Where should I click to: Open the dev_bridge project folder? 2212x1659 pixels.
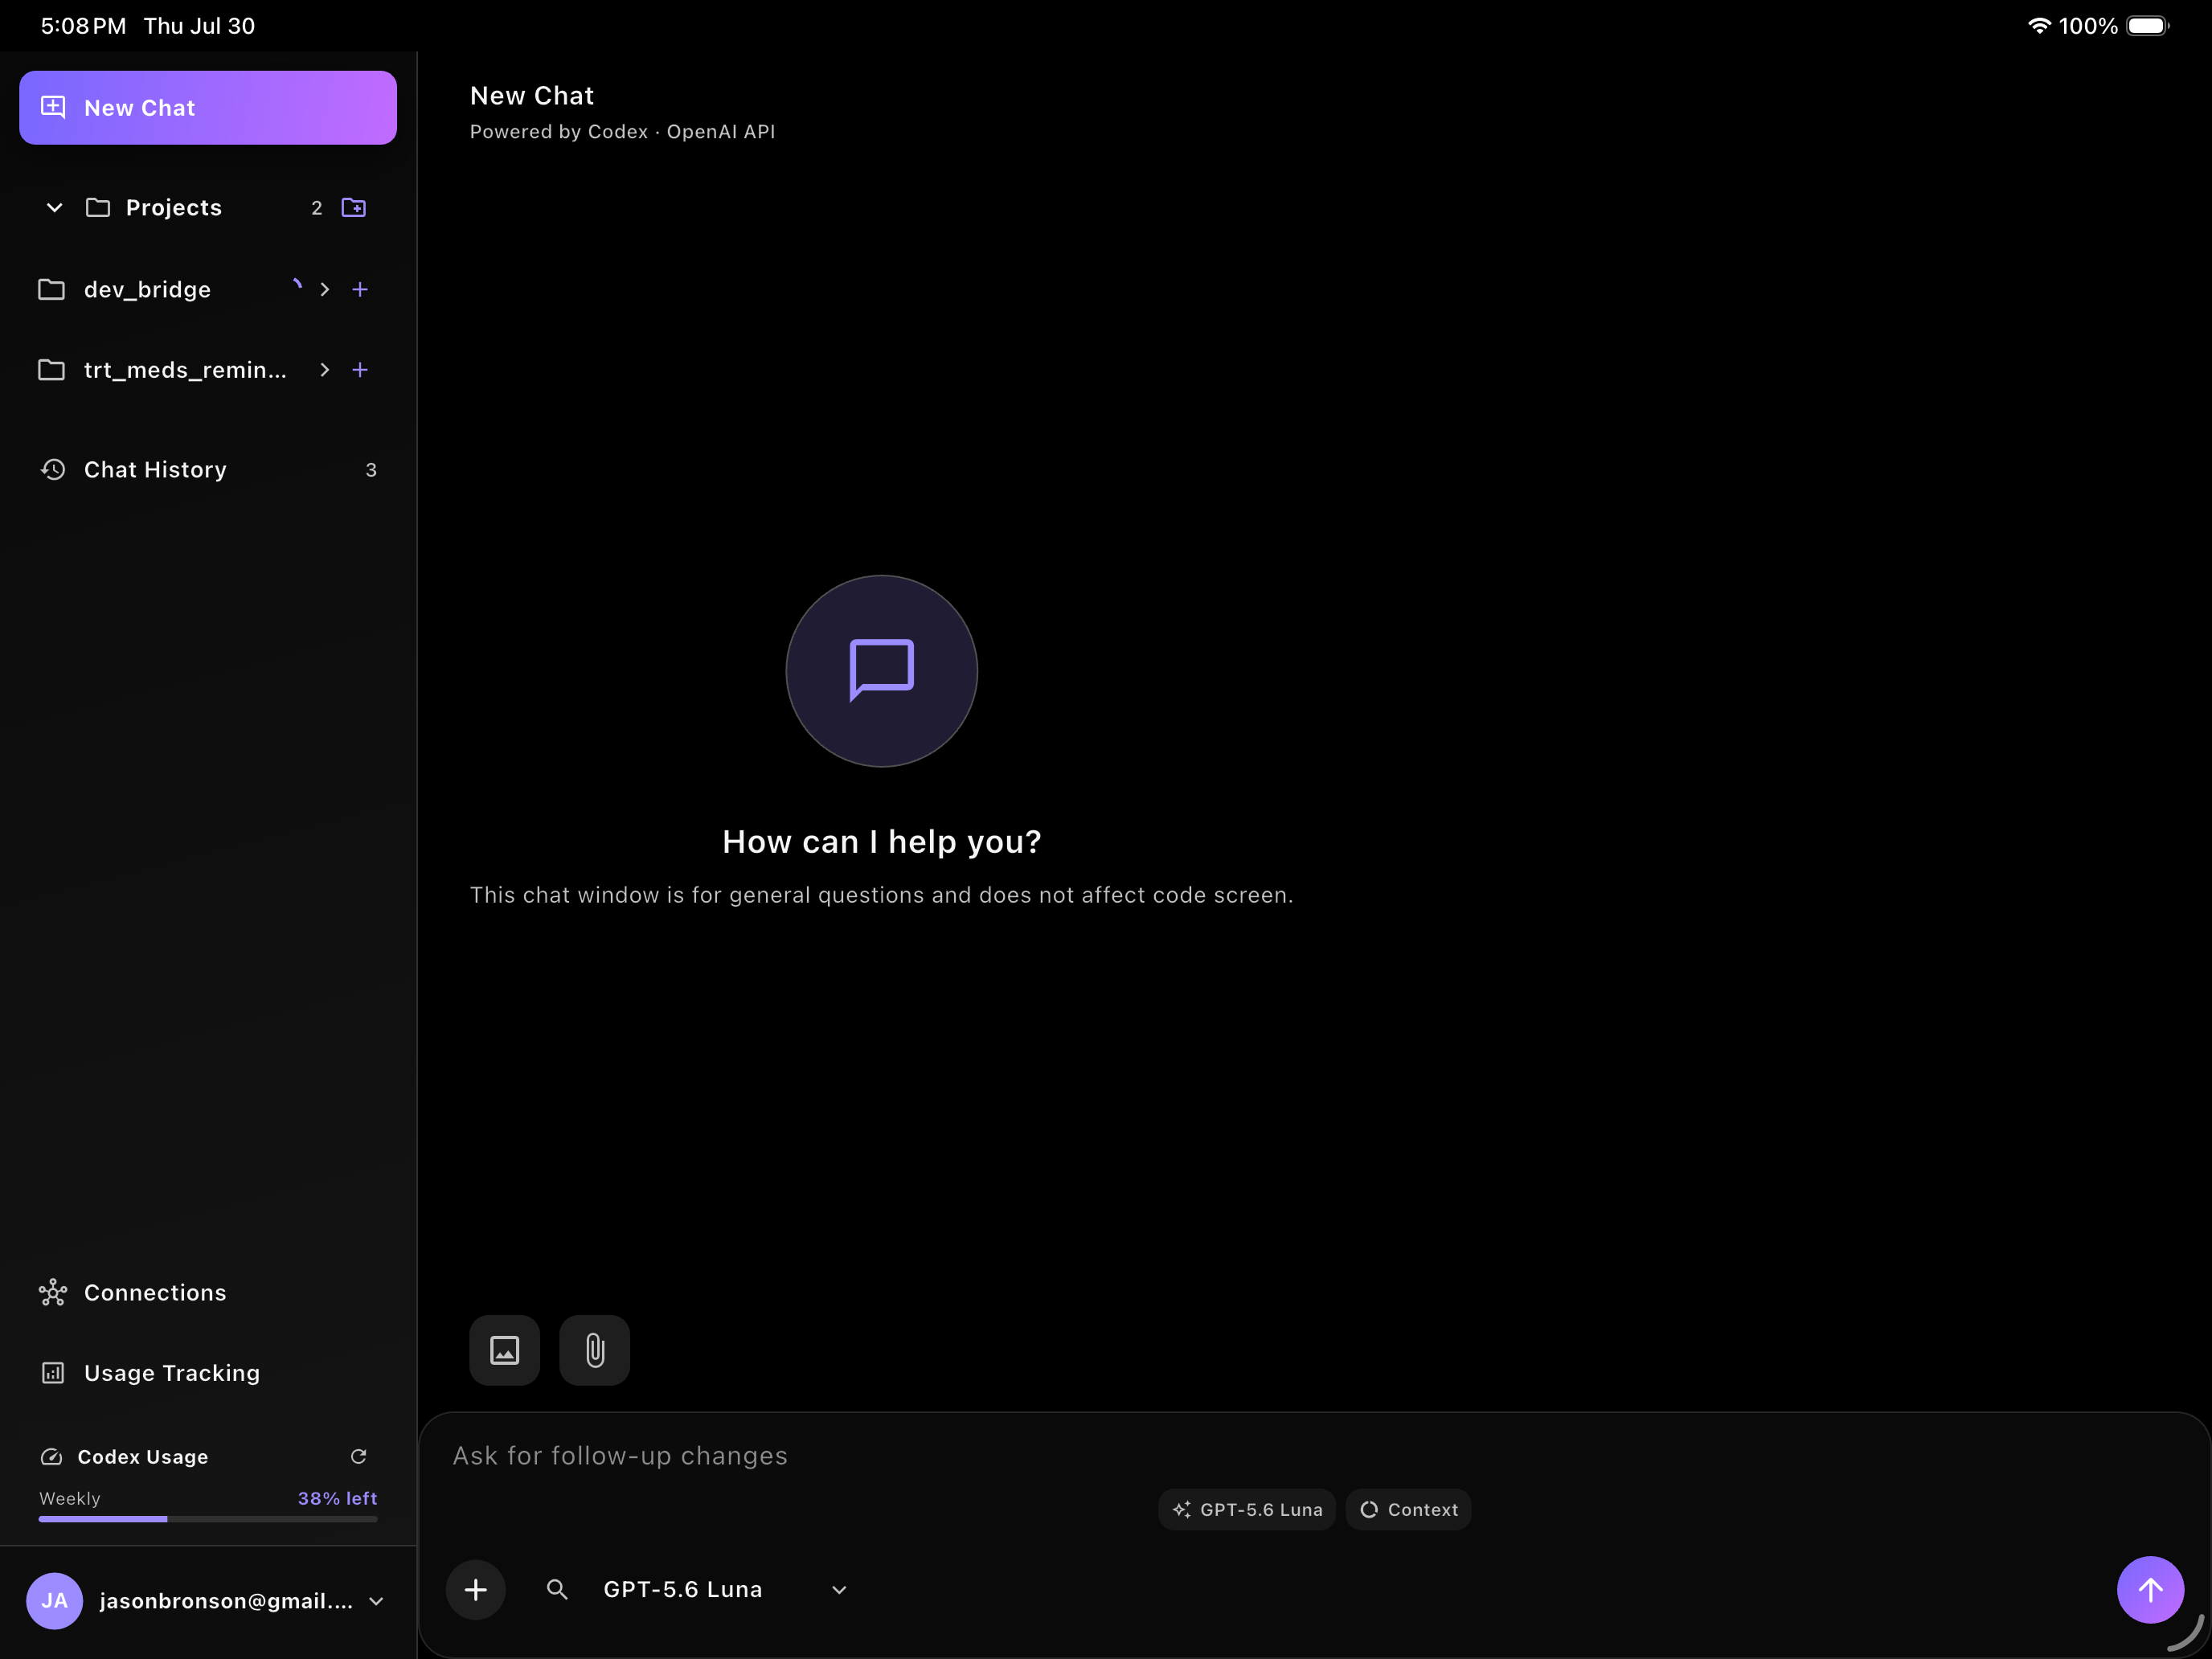click(147, 289)
